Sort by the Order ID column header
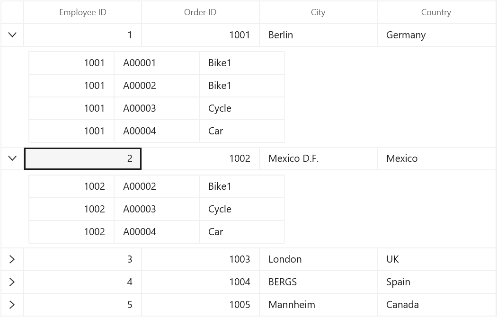Image resolution: width=497 pixels, height=317 pixels. (x=200, y=12)
